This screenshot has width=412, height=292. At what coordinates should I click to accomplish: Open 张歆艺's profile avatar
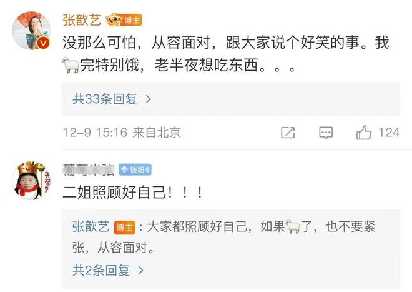pyautogui.click(x=32, y=31)
